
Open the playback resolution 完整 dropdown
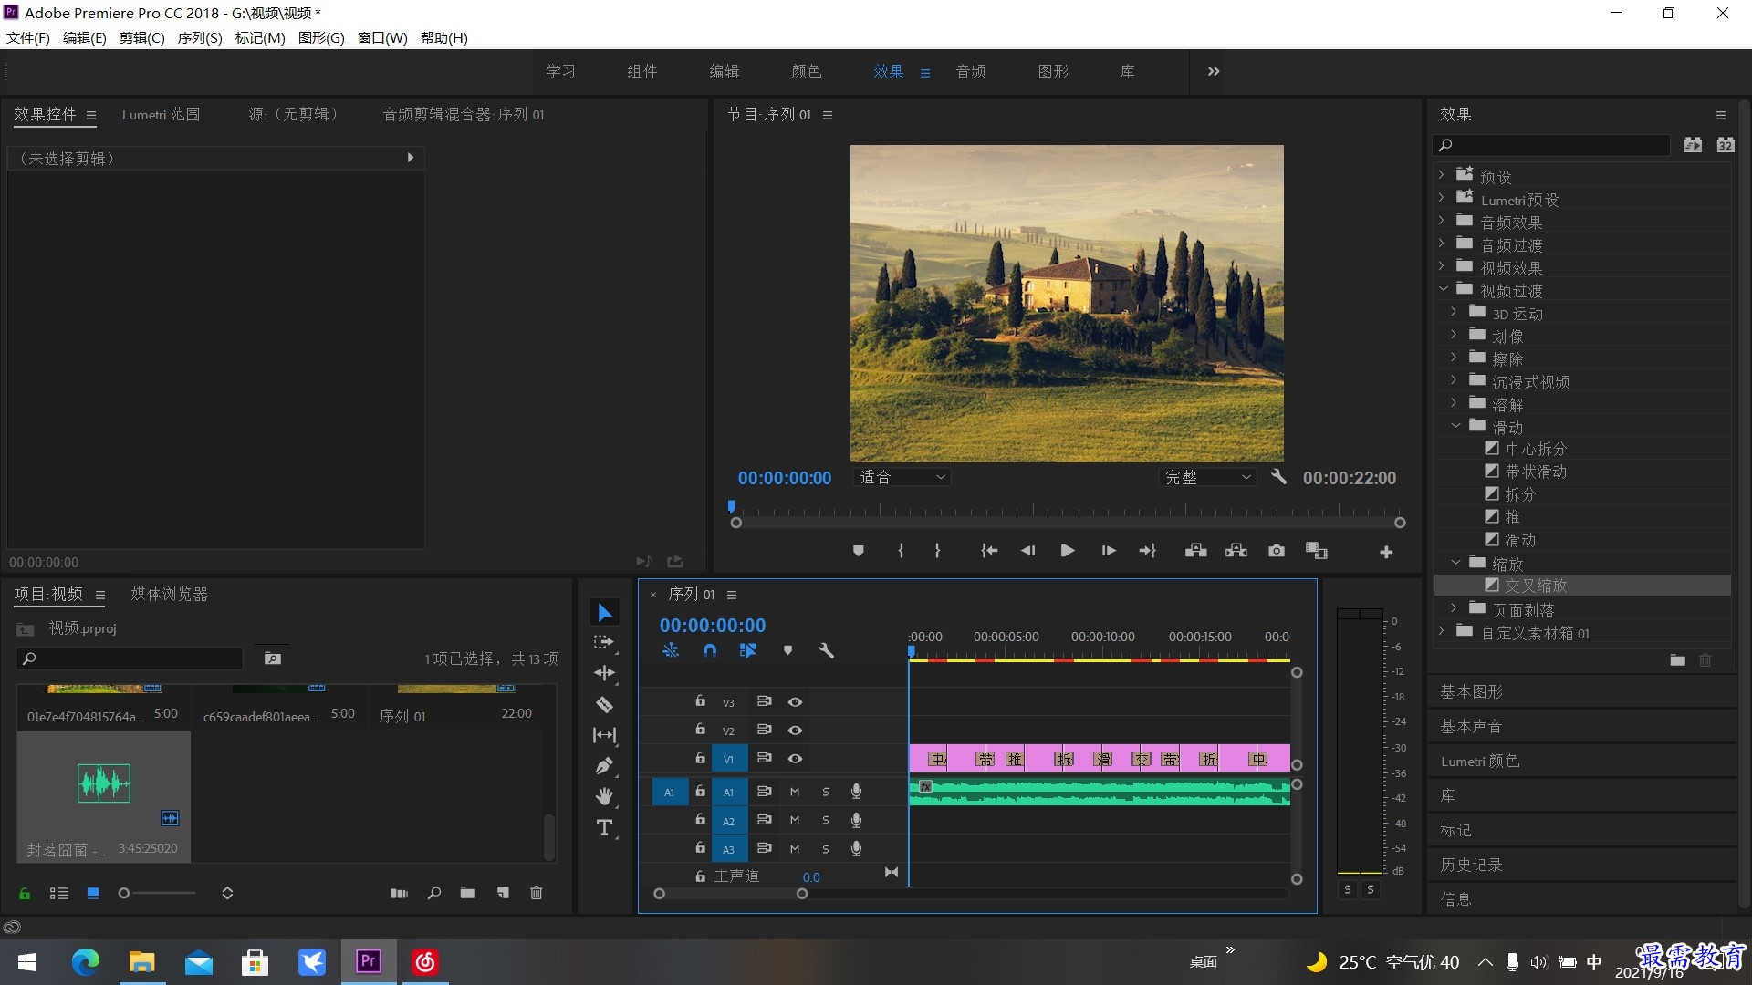1208,477
